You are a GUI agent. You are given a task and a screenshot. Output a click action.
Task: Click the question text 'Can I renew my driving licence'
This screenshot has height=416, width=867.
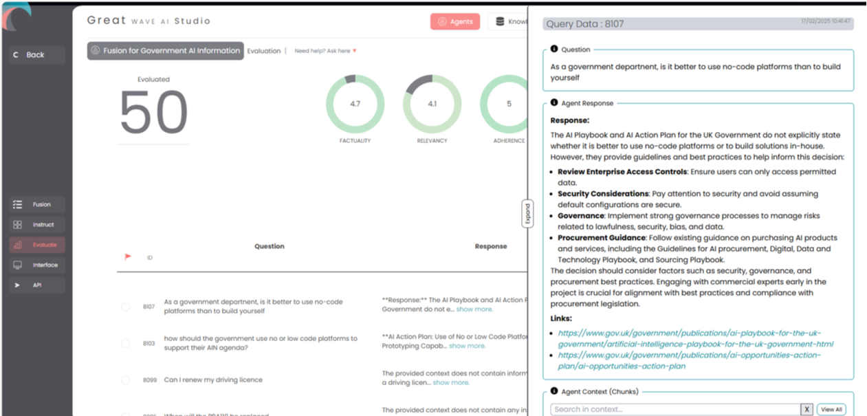213,380
